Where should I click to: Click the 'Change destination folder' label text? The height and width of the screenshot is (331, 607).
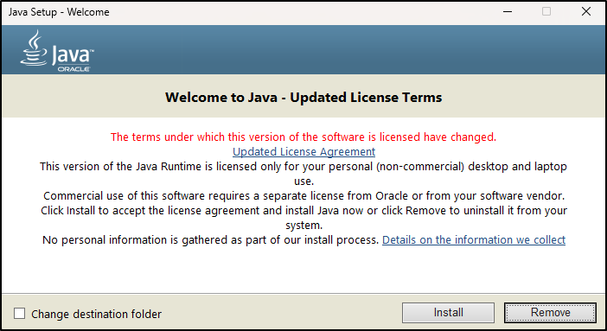pyautogui.click(x=96, y=314)
